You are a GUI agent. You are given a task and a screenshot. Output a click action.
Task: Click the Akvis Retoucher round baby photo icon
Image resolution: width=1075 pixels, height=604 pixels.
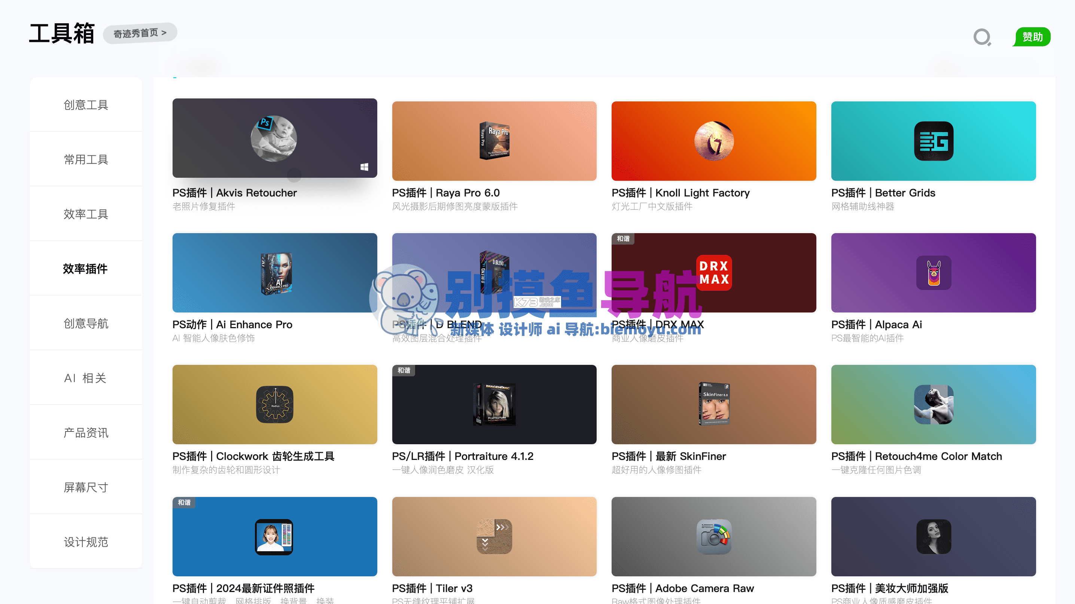tap(274, 138)
